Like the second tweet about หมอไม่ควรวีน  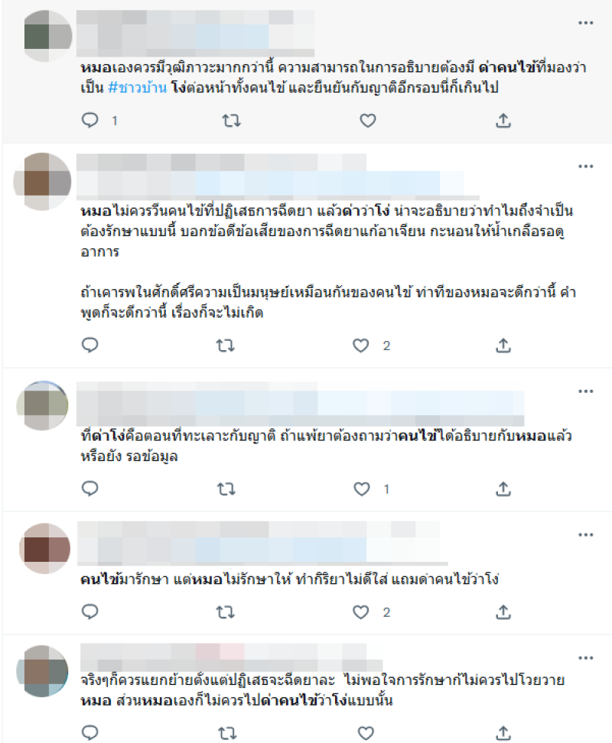click(361, 346)
